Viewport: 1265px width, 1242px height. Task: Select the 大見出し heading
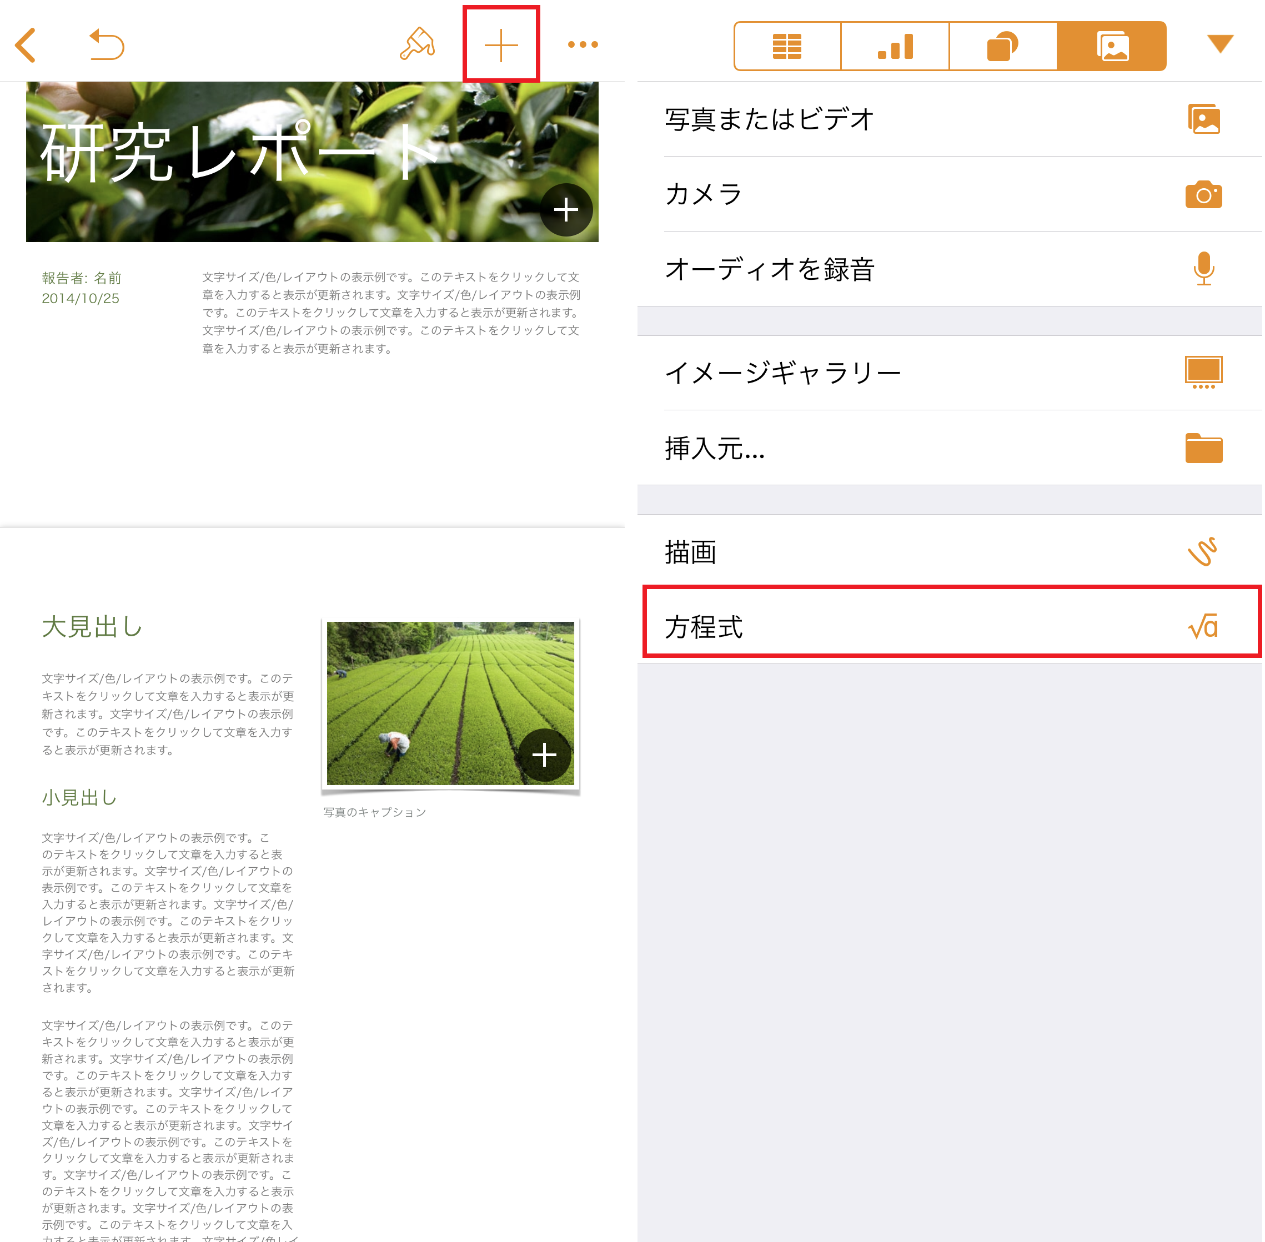point(92,626)
